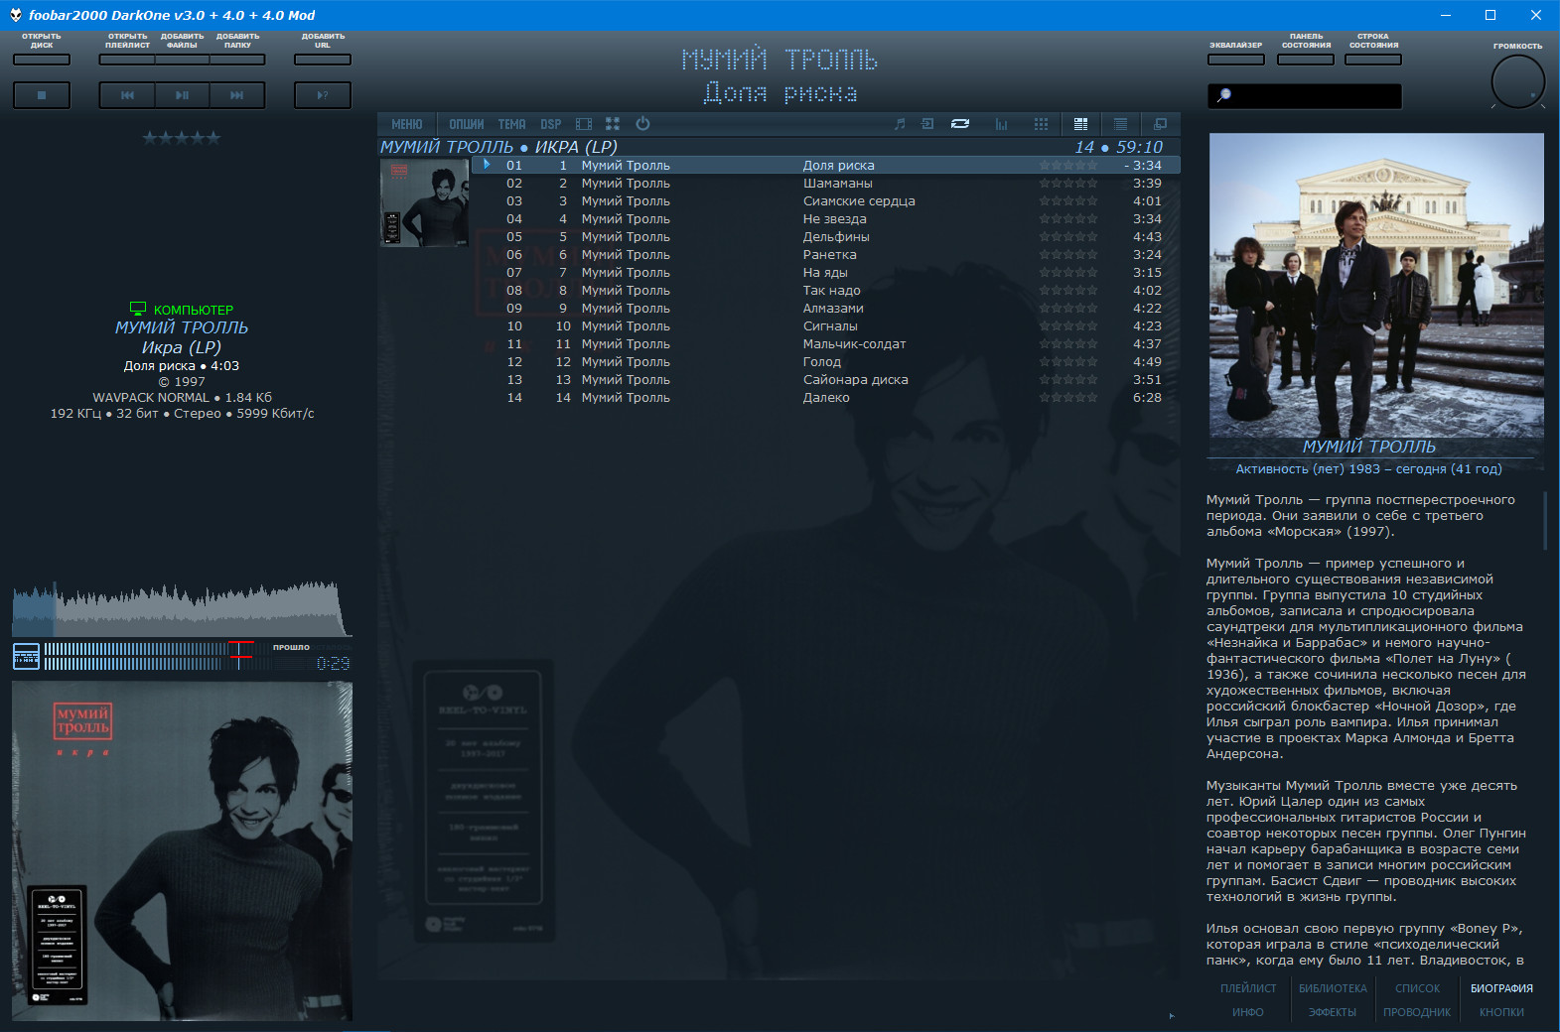The image size is (1560, 1032).
Task: Click the music note icon in the toolbar
Action: (x=900, y=124)
